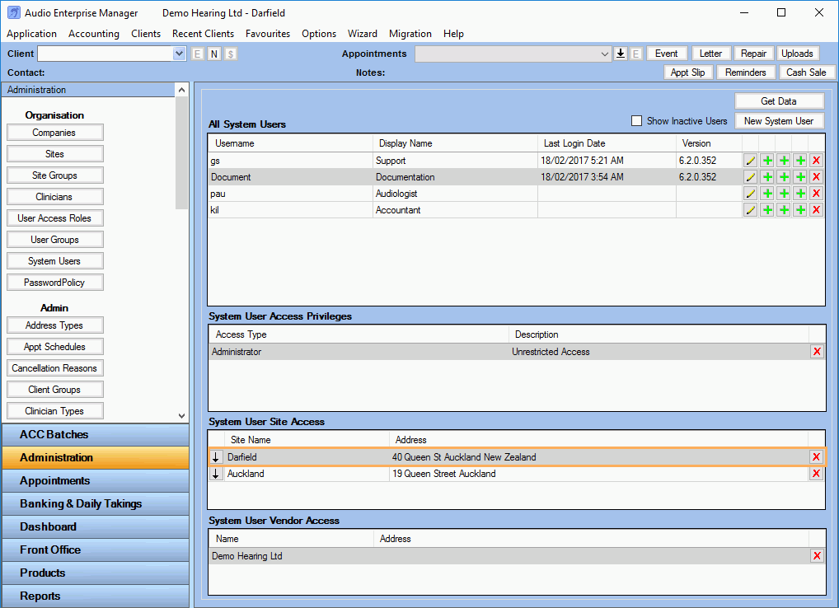
Task: Edit the Support user with the pencil icon
Action: click(750, 160)
